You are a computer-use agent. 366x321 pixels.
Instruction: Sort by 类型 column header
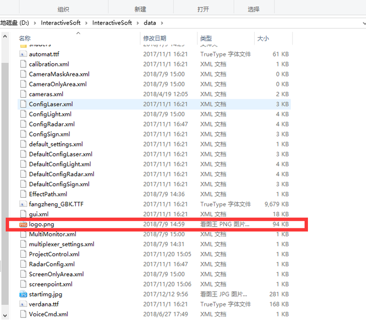tap(206, 38)
